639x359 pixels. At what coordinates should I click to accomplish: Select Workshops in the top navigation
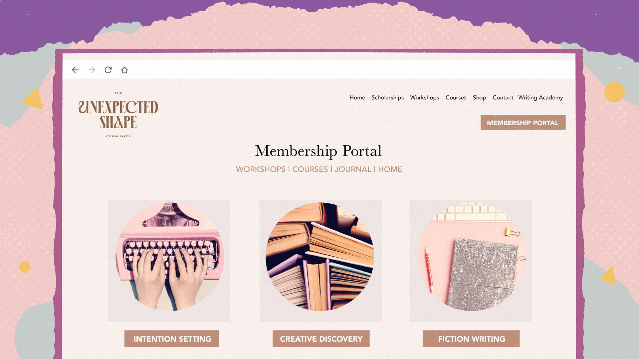[424, 97]
